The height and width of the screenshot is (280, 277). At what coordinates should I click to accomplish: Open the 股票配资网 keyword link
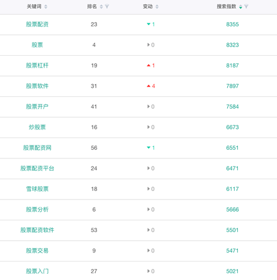coord(37,148)
